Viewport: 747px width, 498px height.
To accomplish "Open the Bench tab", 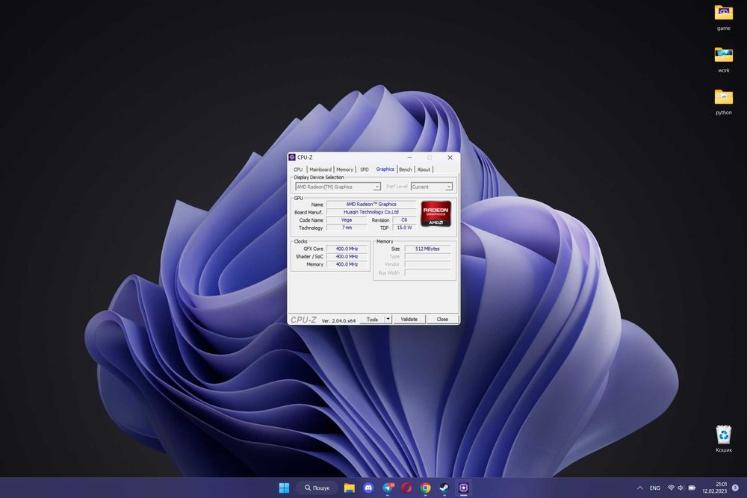I will click(x=405, y=169).
